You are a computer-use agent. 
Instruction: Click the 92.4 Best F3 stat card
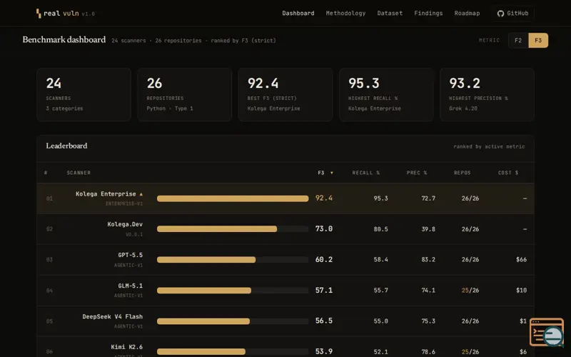coord(285,95)
